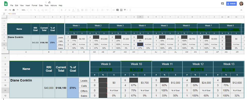Open the Google account avatar
This screenshot has height=100, width=247.
click(241, 4)
